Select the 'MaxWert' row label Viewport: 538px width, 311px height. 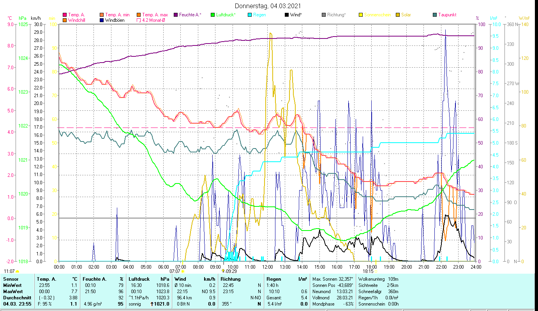pyautogui.click(x=13, y=292)
